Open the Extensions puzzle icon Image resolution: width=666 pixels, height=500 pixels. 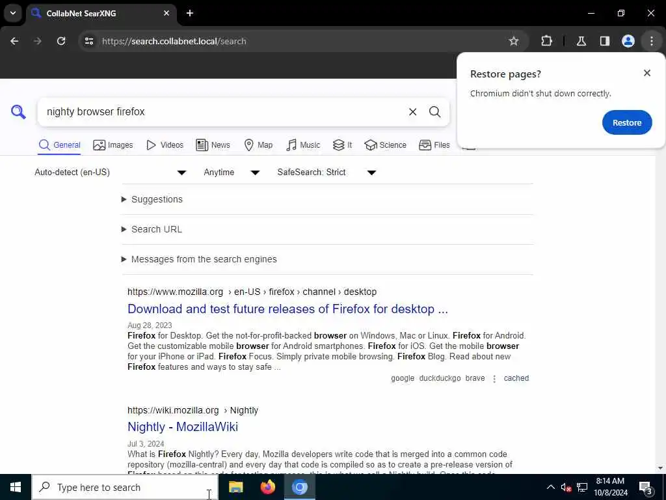click(546, 41)
